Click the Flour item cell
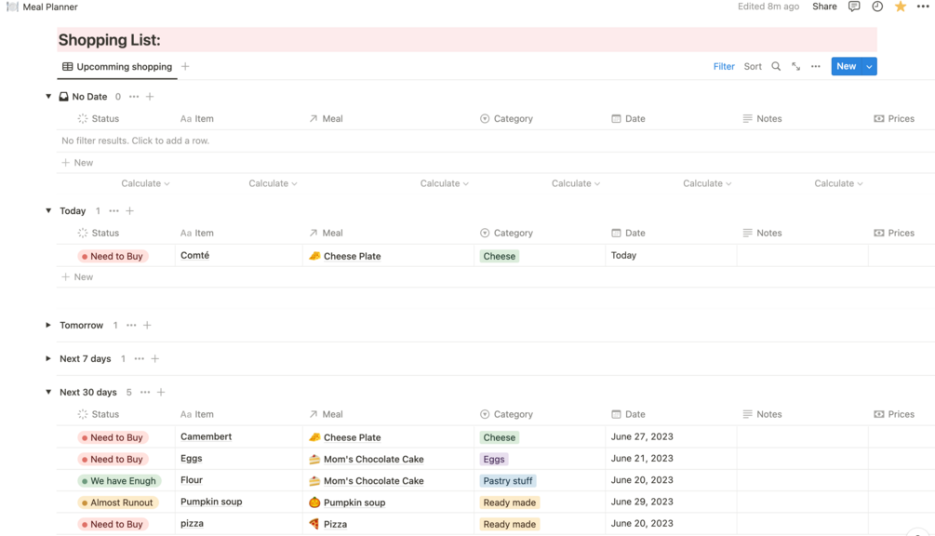The height and width of the screenshot is (536, 935). coord(239,480)
